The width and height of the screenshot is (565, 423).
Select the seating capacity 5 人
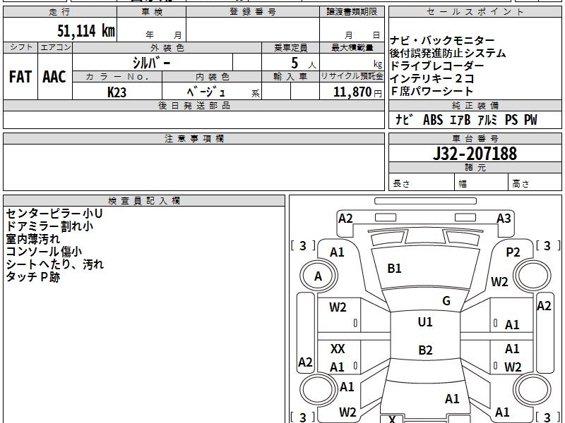[x=304, y=63]
